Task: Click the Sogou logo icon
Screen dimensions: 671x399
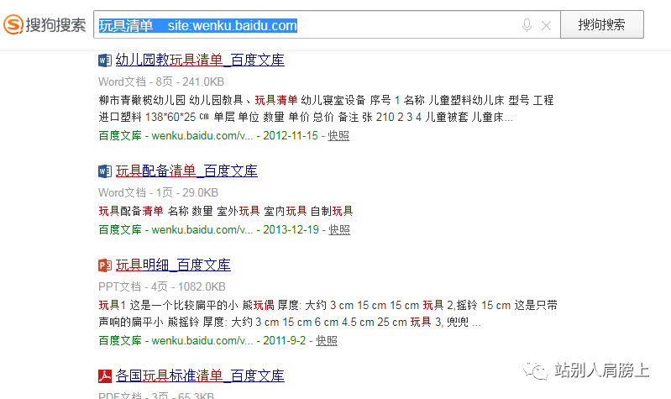Action: click(13, 24)
